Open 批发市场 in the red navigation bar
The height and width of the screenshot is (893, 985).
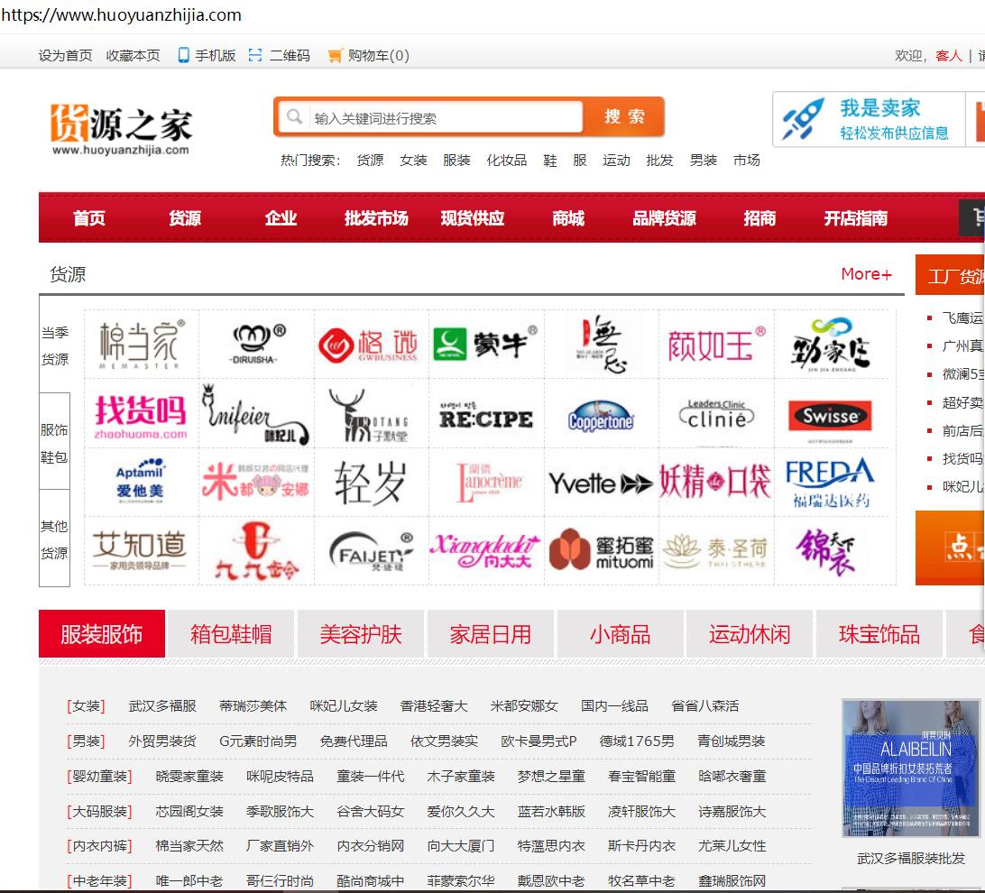376,218
